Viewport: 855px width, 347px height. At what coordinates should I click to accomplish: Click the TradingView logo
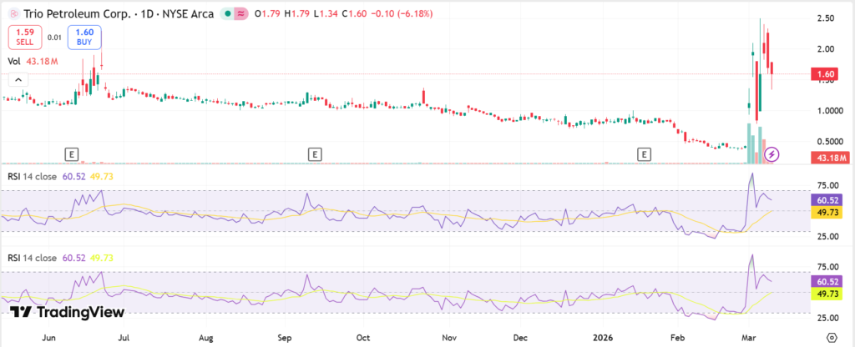tap(67, 312)
